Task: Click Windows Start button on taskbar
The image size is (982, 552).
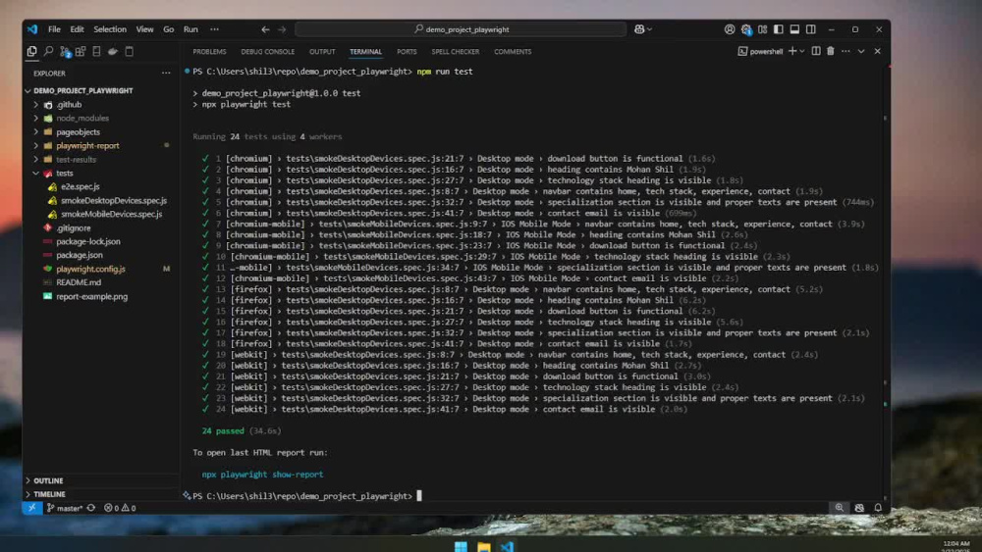Action: pyautogui.click(x=461, y=546)
